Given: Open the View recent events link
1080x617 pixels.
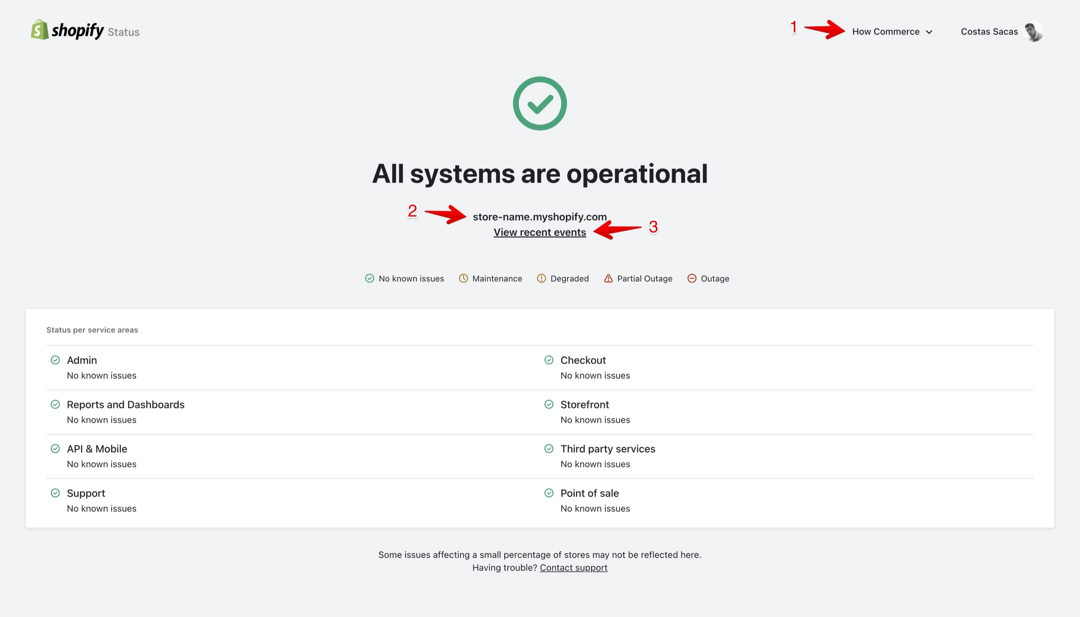Looking at the screenshot, I should click(540, 232).
